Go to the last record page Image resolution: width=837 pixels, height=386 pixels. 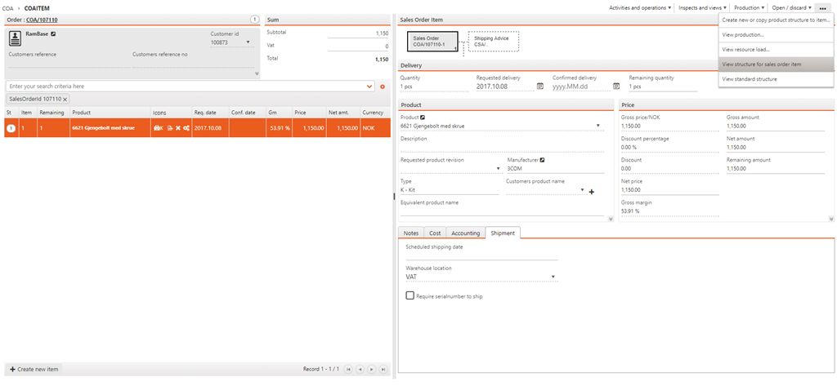383,369
